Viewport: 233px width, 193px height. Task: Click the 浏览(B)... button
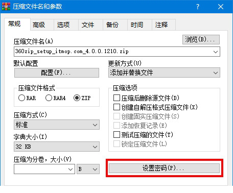(201, 40)
